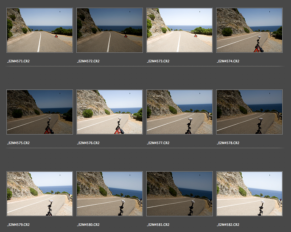Screen dimensions: 291x232
Task: Select the _E2M4580.CR2 filename caption
Action: click(x=88, y=225)
